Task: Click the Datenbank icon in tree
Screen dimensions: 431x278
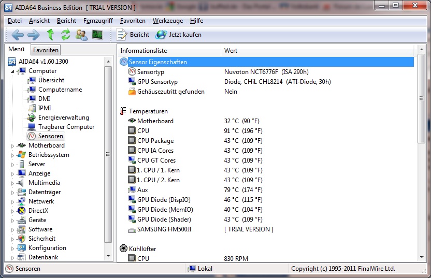Action: click(x=22, y=257)
